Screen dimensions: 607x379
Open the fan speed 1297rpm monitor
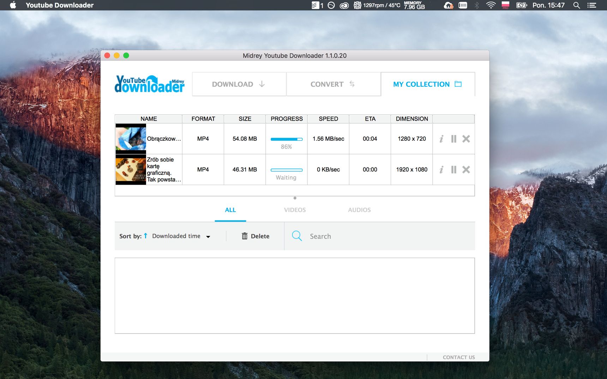point(377,5)
